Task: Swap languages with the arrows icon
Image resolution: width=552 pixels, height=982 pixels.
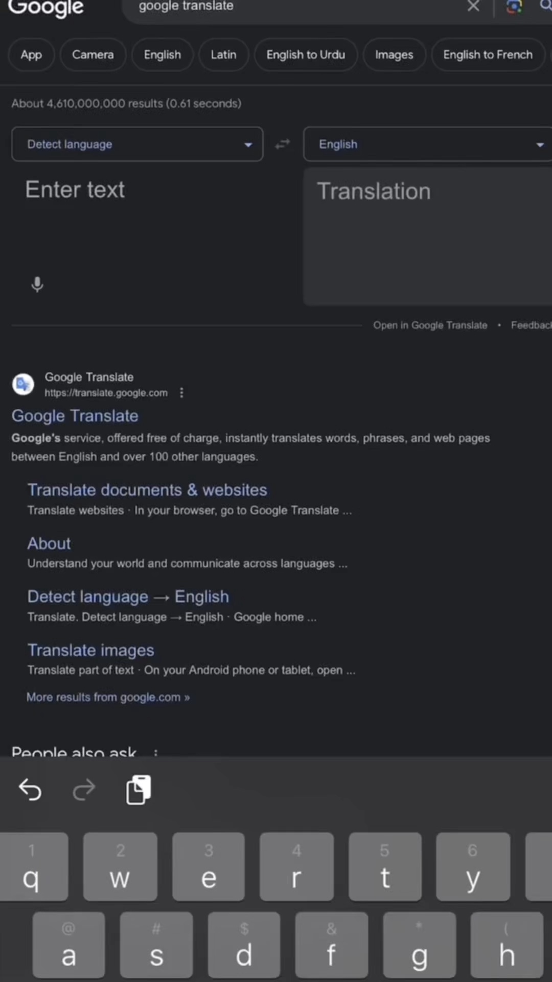Action: [x=282, y=144]
